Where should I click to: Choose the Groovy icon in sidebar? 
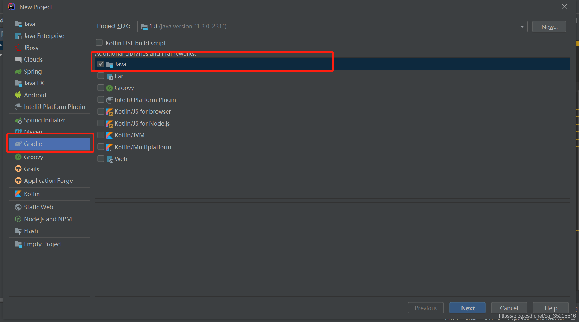pyautogui.click(x=18, y=157)
